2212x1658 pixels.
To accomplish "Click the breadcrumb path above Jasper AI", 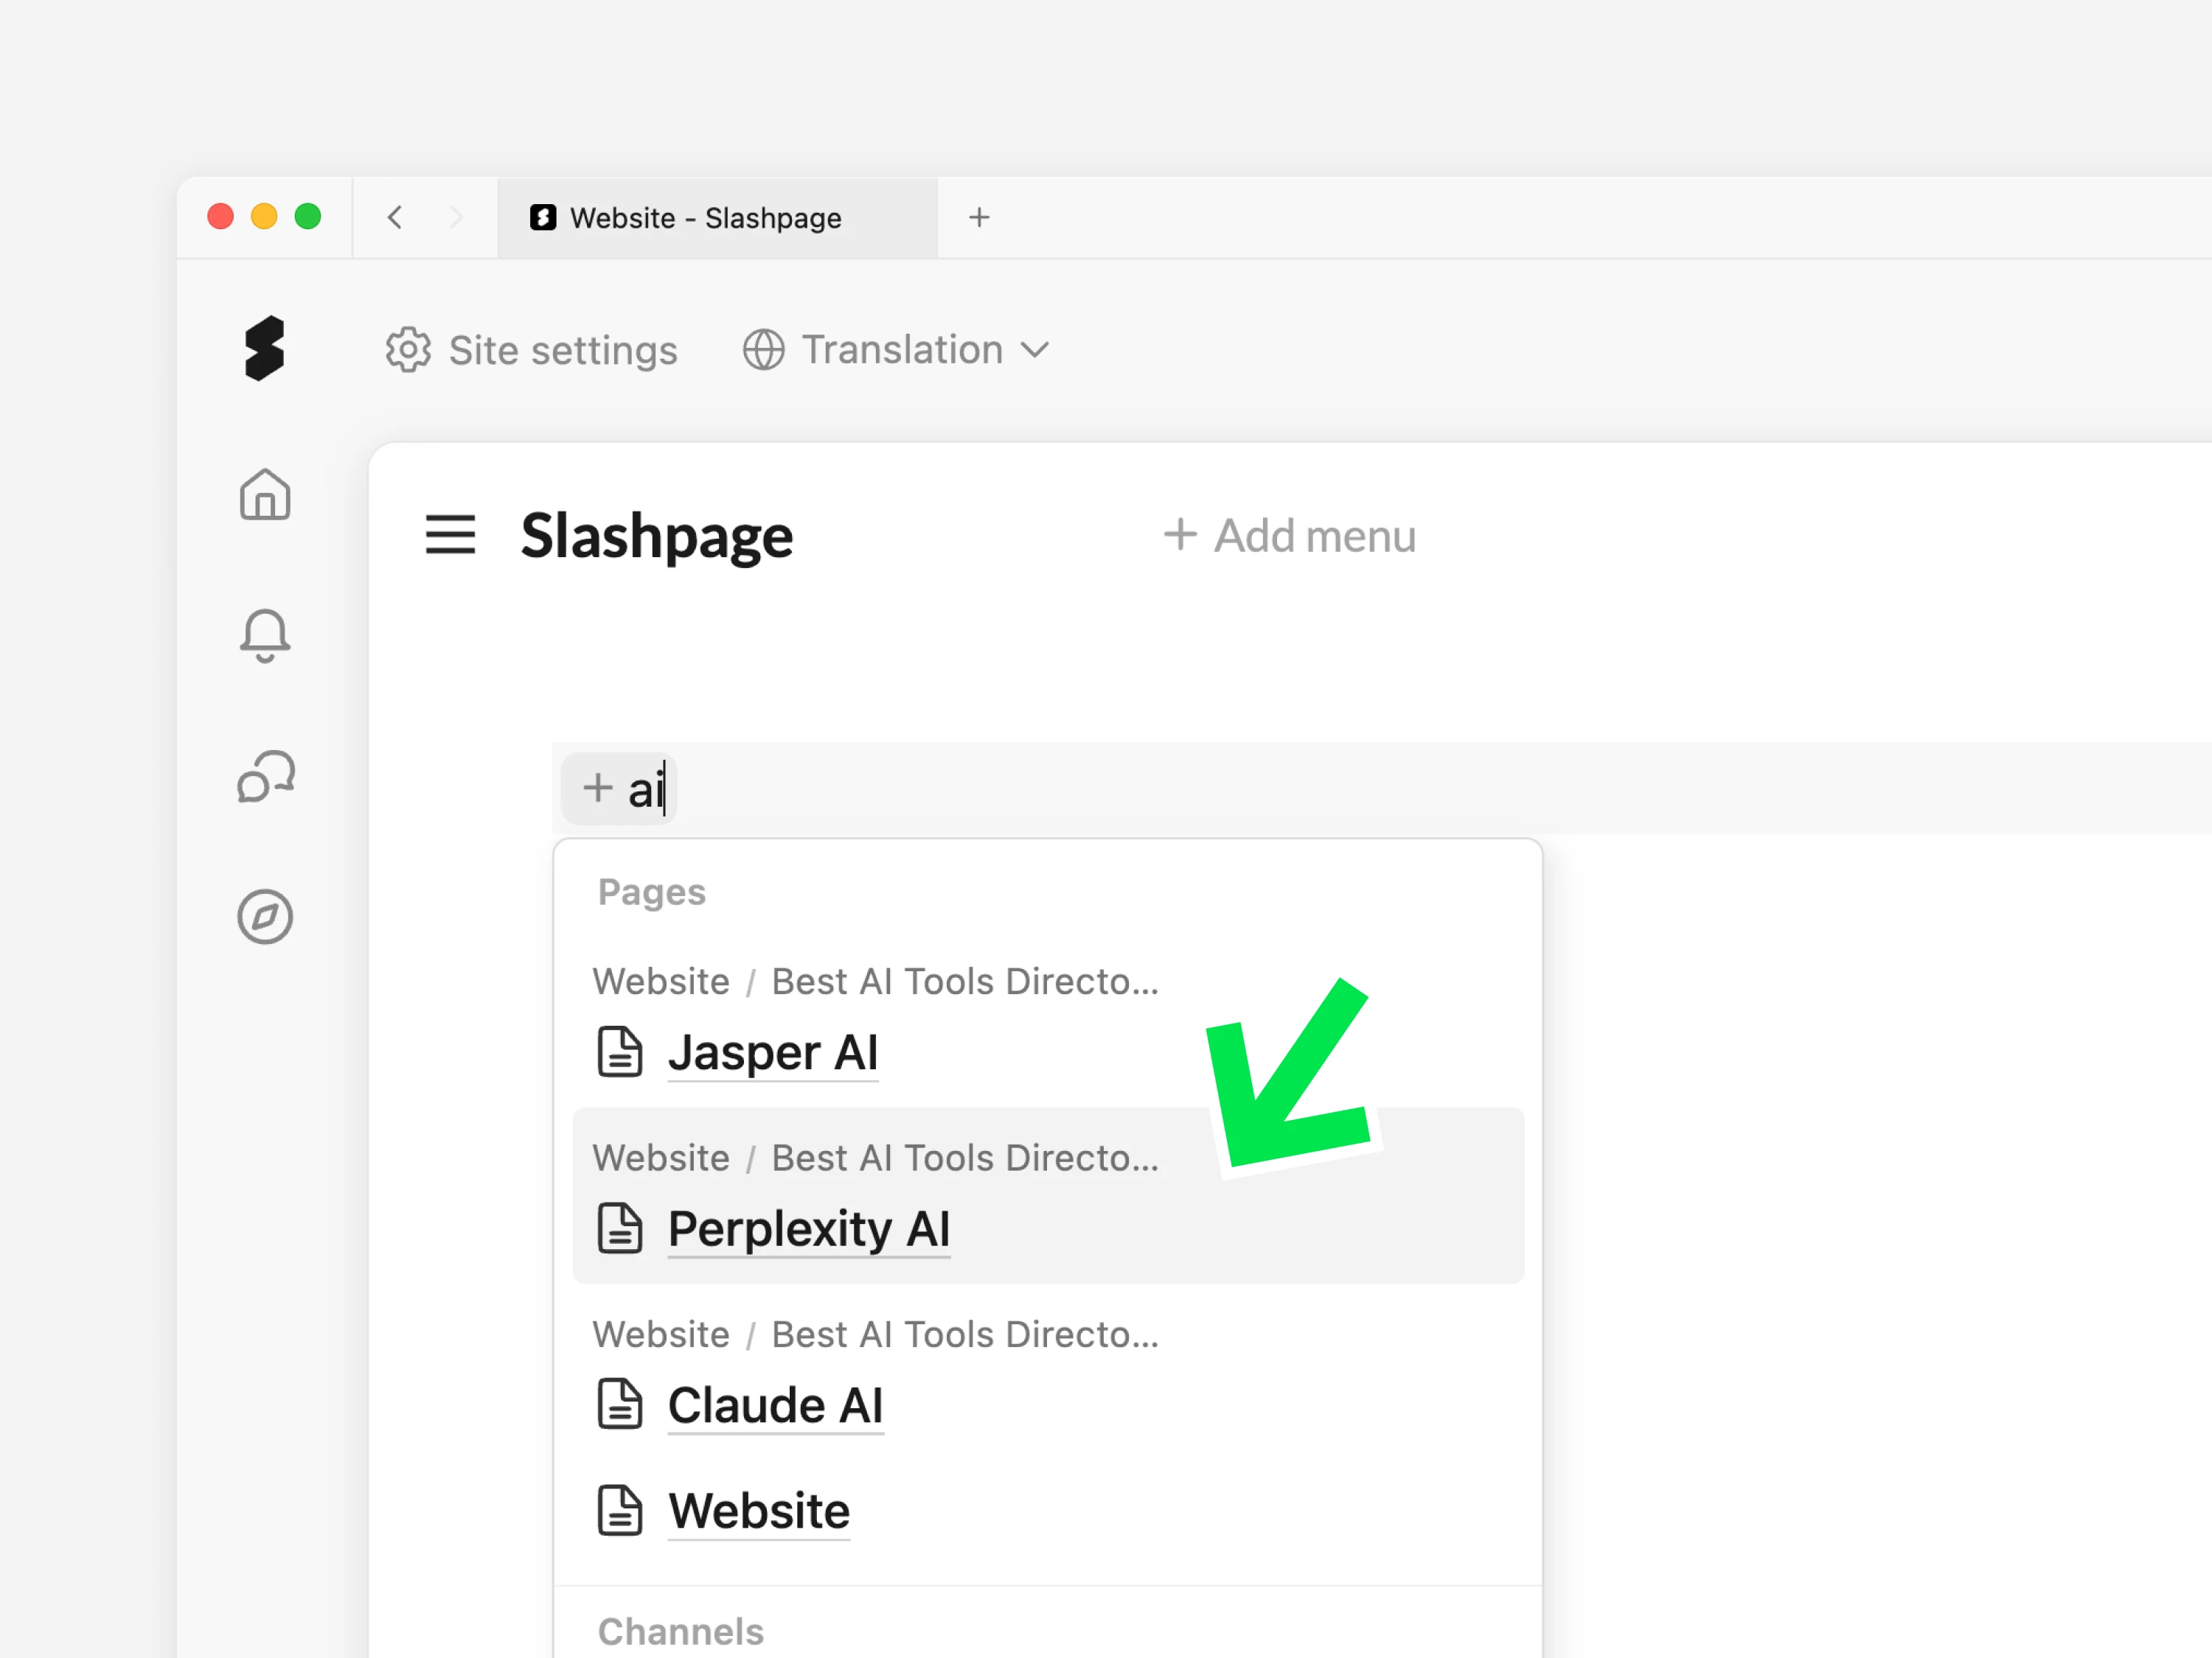I will 876,982.
